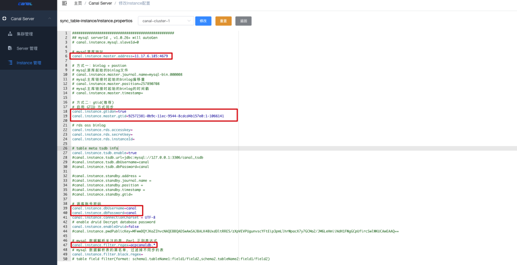Screen dimensions: 517x265
Task: Expand Canal Server sidebar section
Action: pyautogui.click(x=28, y=19)
